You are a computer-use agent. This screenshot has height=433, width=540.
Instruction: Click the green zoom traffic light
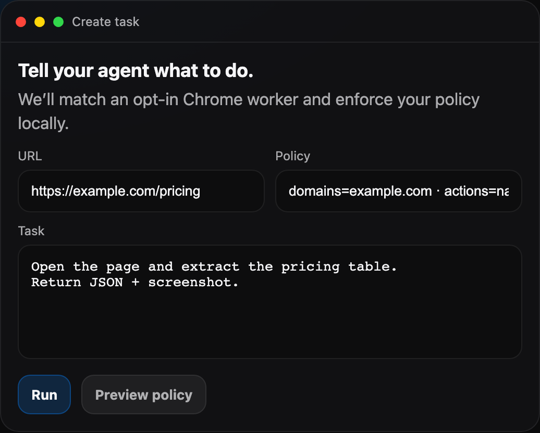pyautogui.click(x=58, y=22)
